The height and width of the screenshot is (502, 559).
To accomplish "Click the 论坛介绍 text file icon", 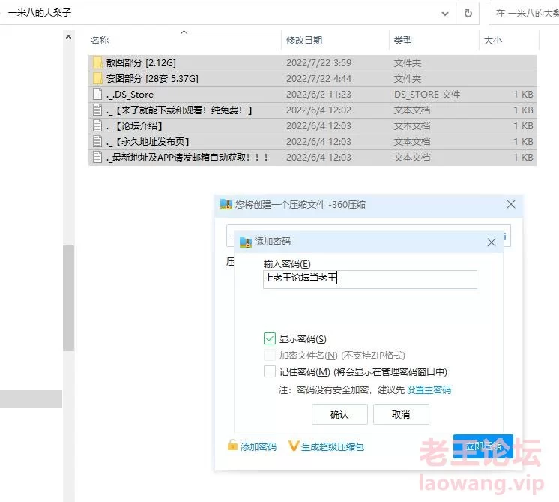I will pyautogui.click(x=97, y=126).
